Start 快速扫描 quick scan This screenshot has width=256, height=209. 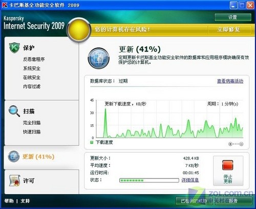[x=32, y=132]
